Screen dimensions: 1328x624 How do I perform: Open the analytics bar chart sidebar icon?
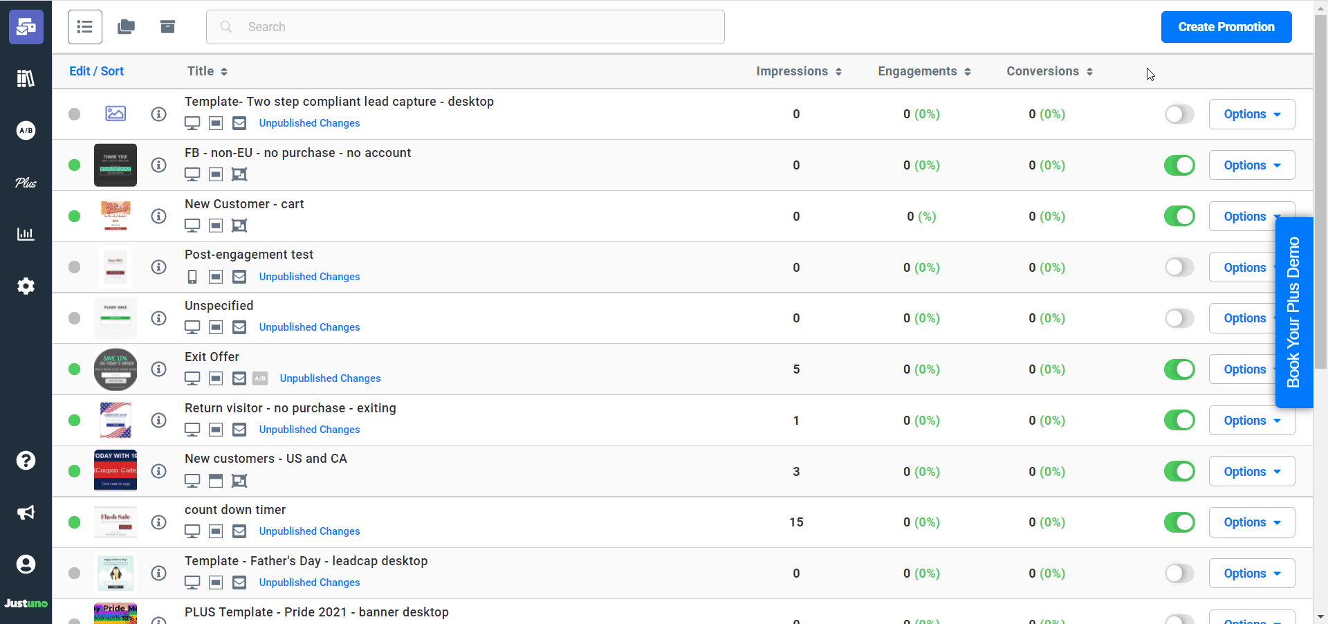[x=26, y=234]
